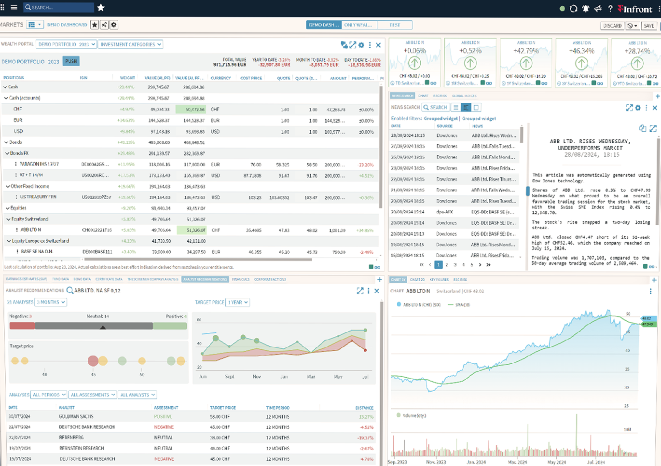This screenshot has height=466, width=661.
Task: Toggle the SMA (38) legend series
Action: (459, 305)
